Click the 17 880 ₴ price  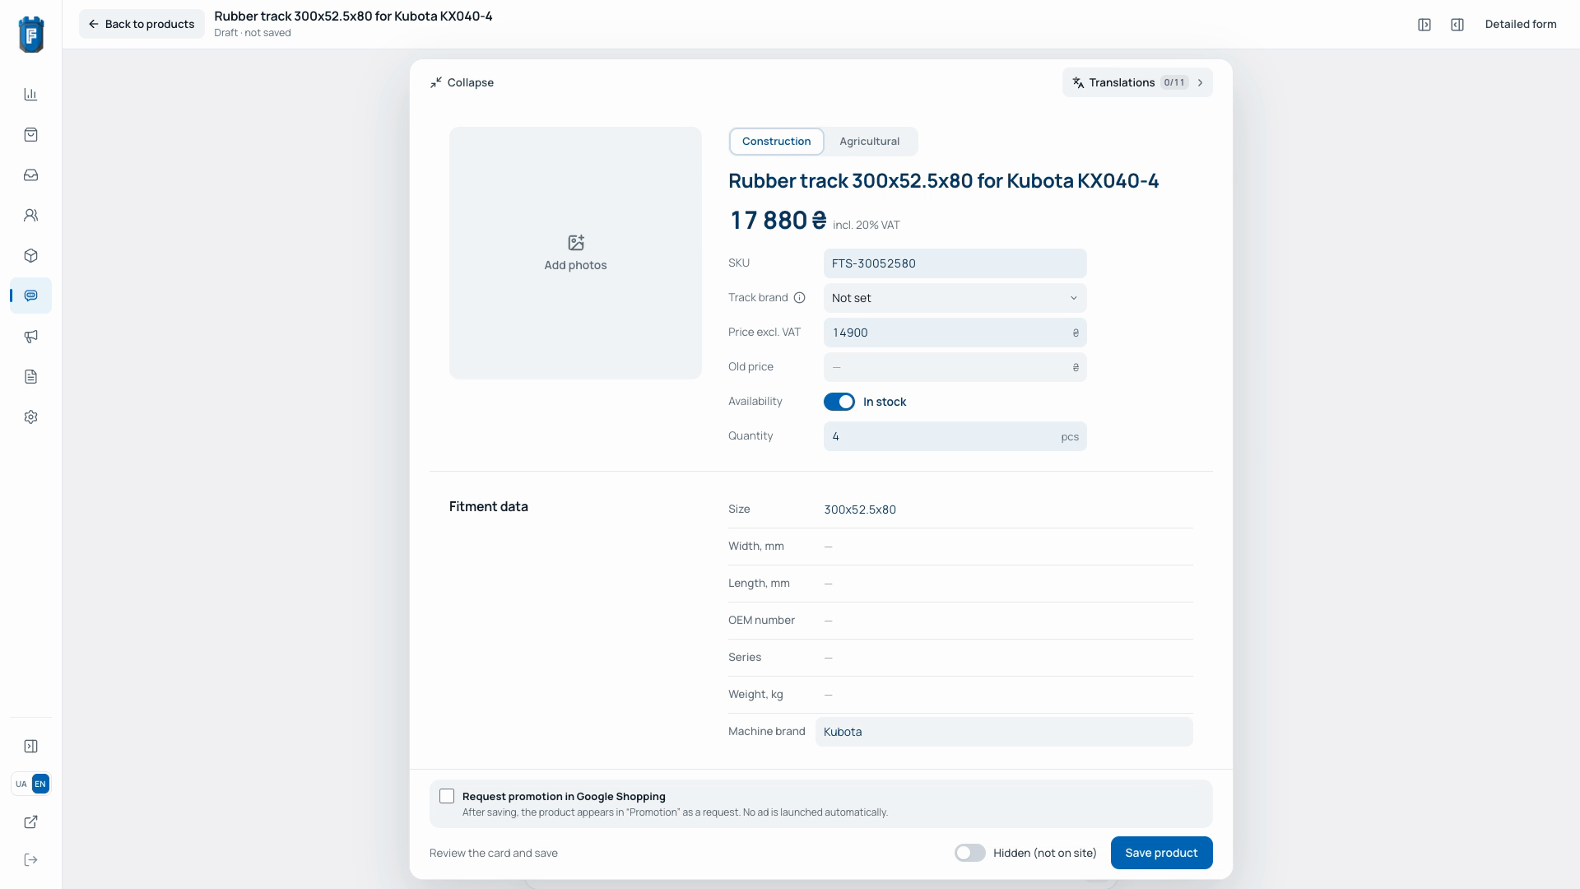778,221
